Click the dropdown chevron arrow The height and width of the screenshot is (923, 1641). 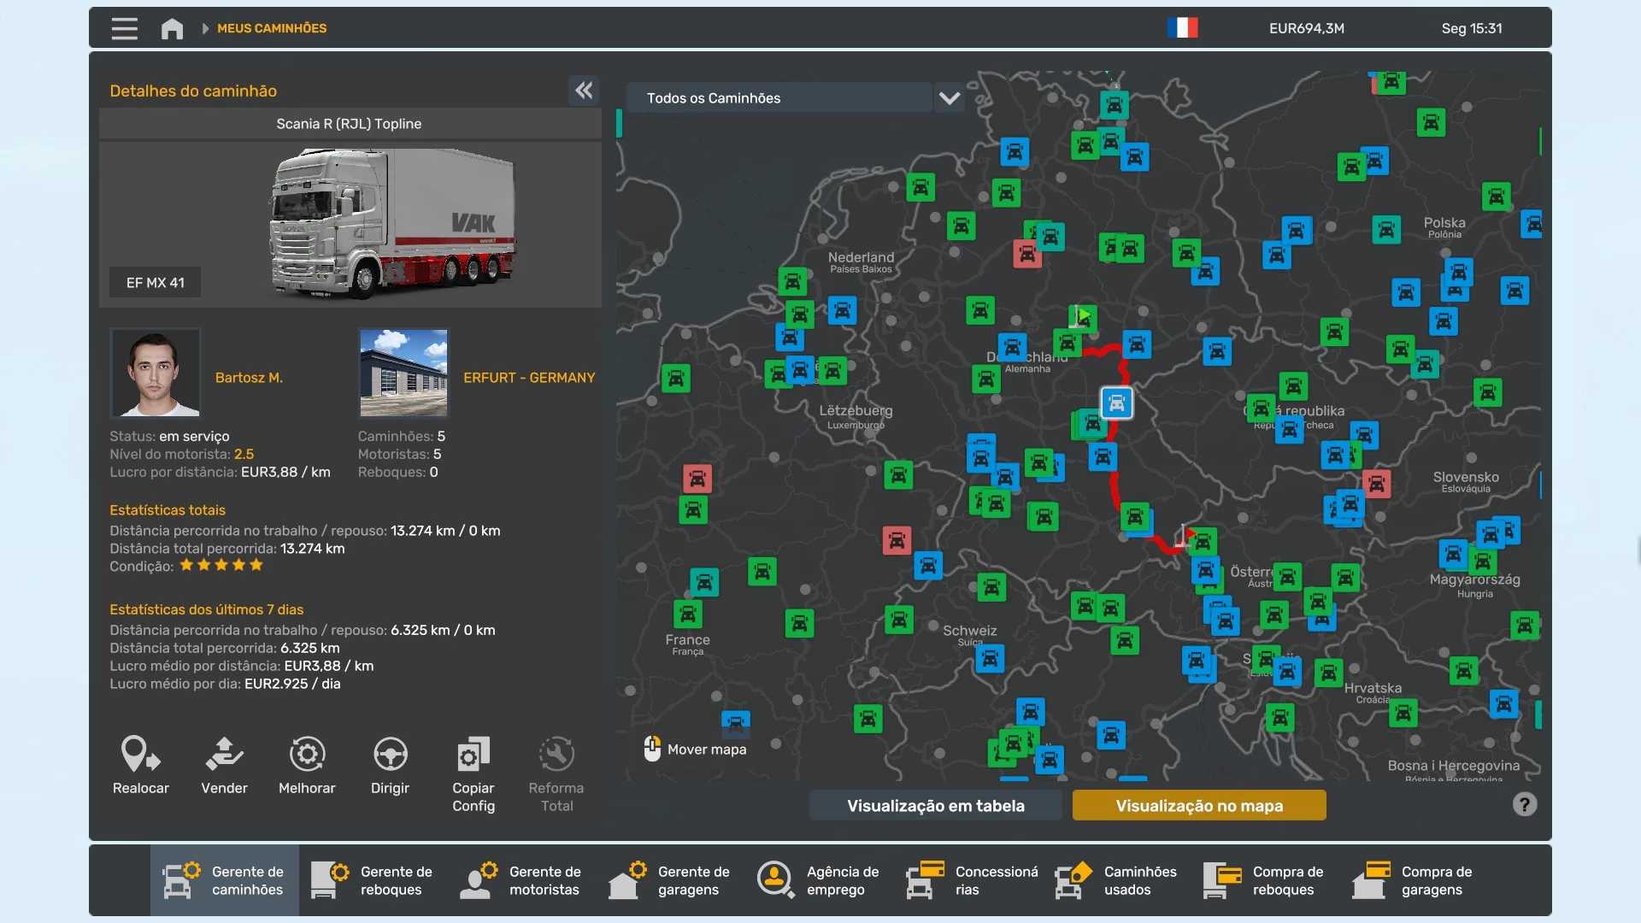tap(949, 98)
